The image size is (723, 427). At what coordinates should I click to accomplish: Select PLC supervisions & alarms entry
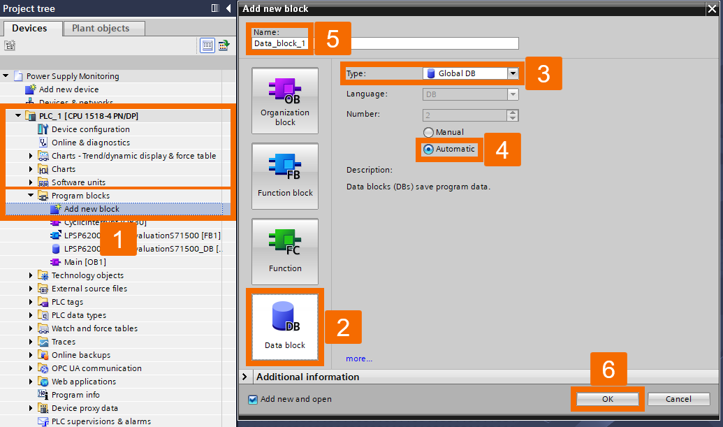pos(101,421)
